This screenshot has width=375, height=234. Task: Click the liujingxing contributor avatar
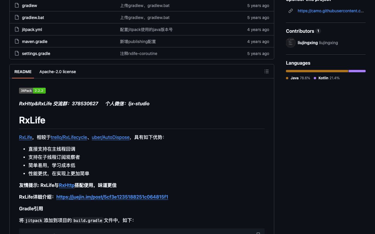(291, 43)
